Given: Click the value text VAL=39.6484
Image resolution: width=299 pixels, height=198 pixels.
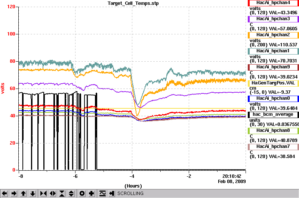Looking at the screenshot, I should pos(283,108).
